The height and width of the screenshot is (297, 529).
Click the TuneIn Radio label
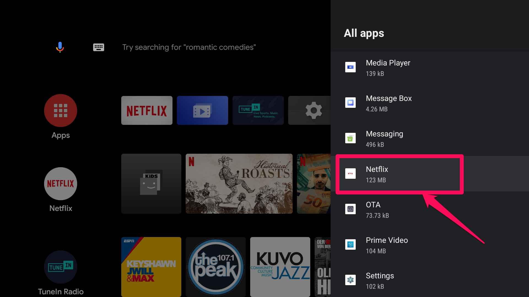tap(61, 291)
